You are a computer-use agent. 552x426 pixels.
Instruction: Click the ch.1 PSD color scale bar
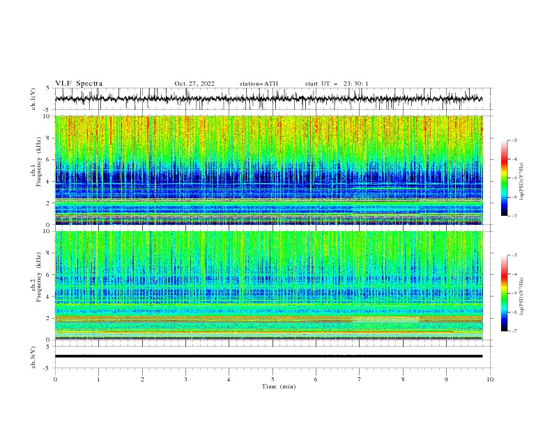click(x=504, y=178)
